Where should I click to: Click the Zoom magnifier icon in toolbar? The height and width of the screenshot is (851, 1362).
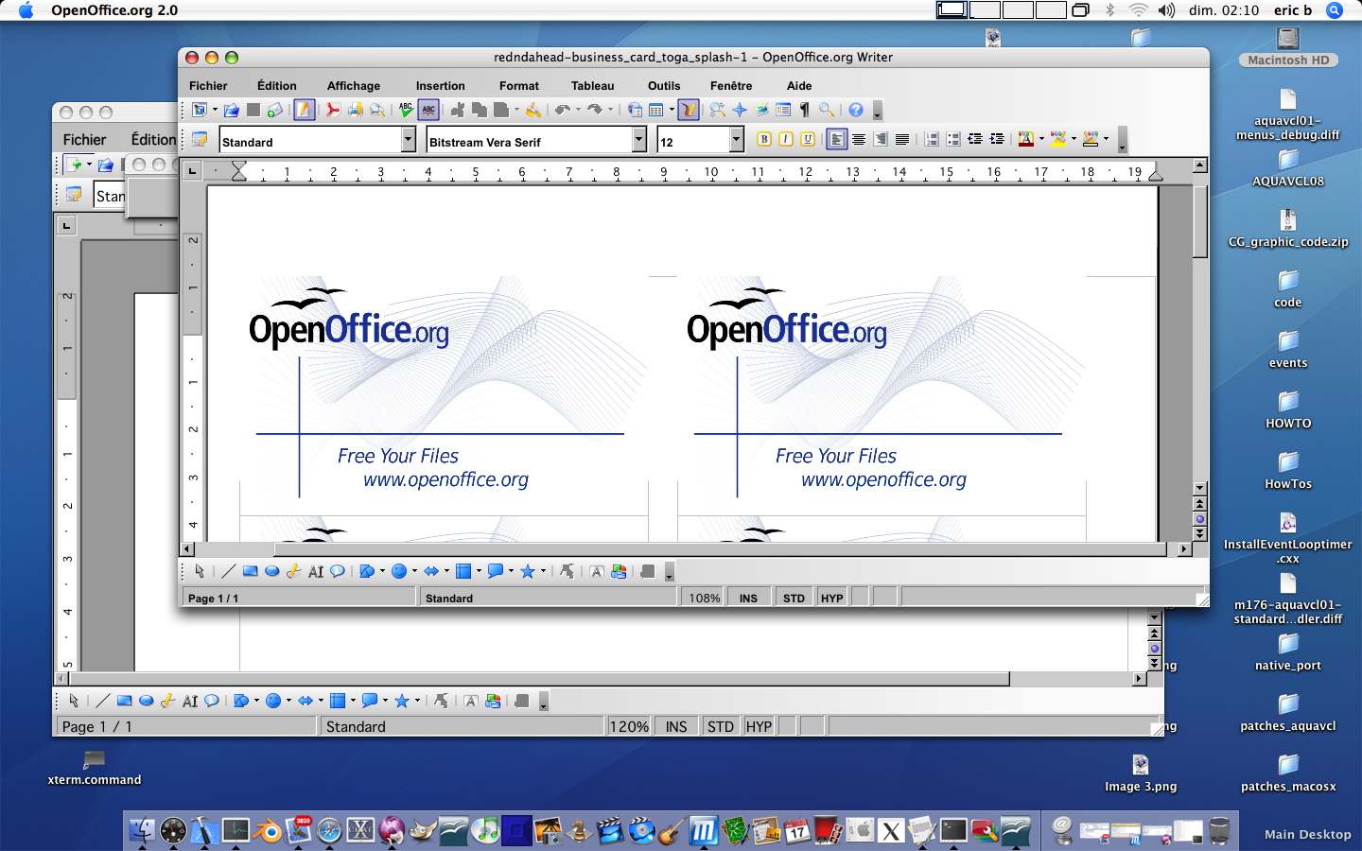tap(827, 110)
